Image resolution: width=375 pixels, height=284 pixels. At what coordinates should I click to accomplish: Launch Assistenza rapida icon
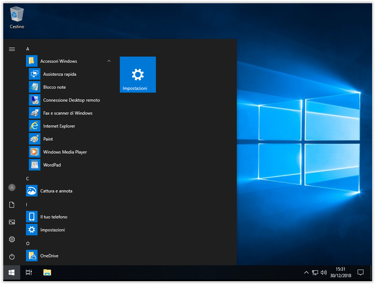pos(35,74)
